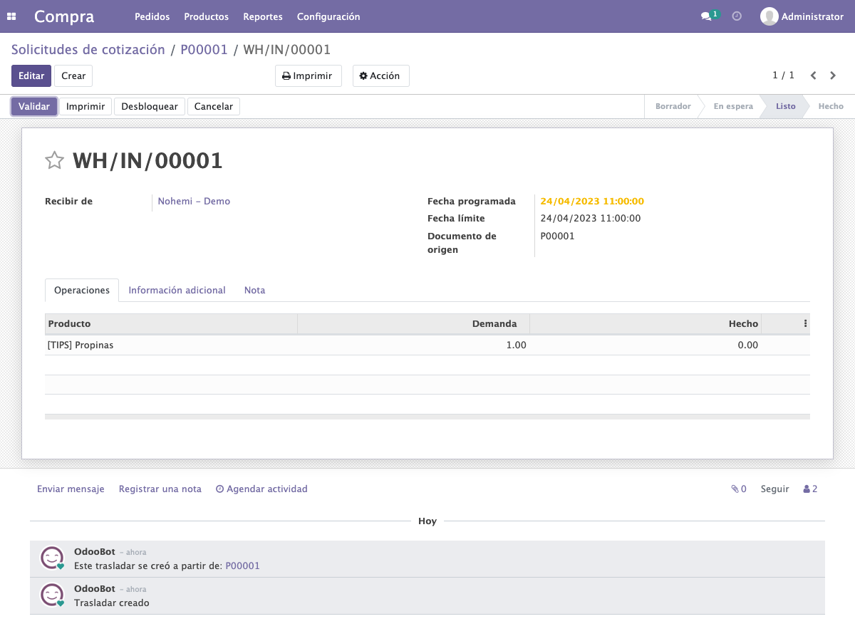This screenshot has width=855, height=641.
Task: Cancel the transfer with Cancelar
Action: [214, 107]
